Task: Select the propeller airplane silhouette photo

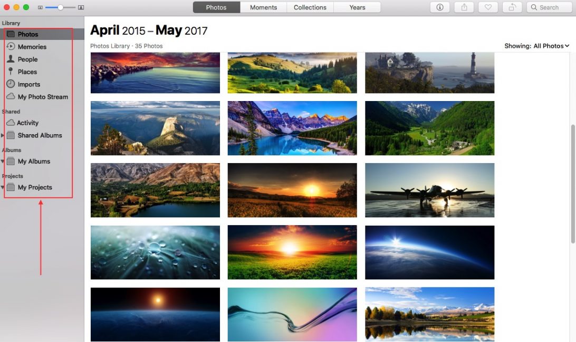Action: coord(430,190)
